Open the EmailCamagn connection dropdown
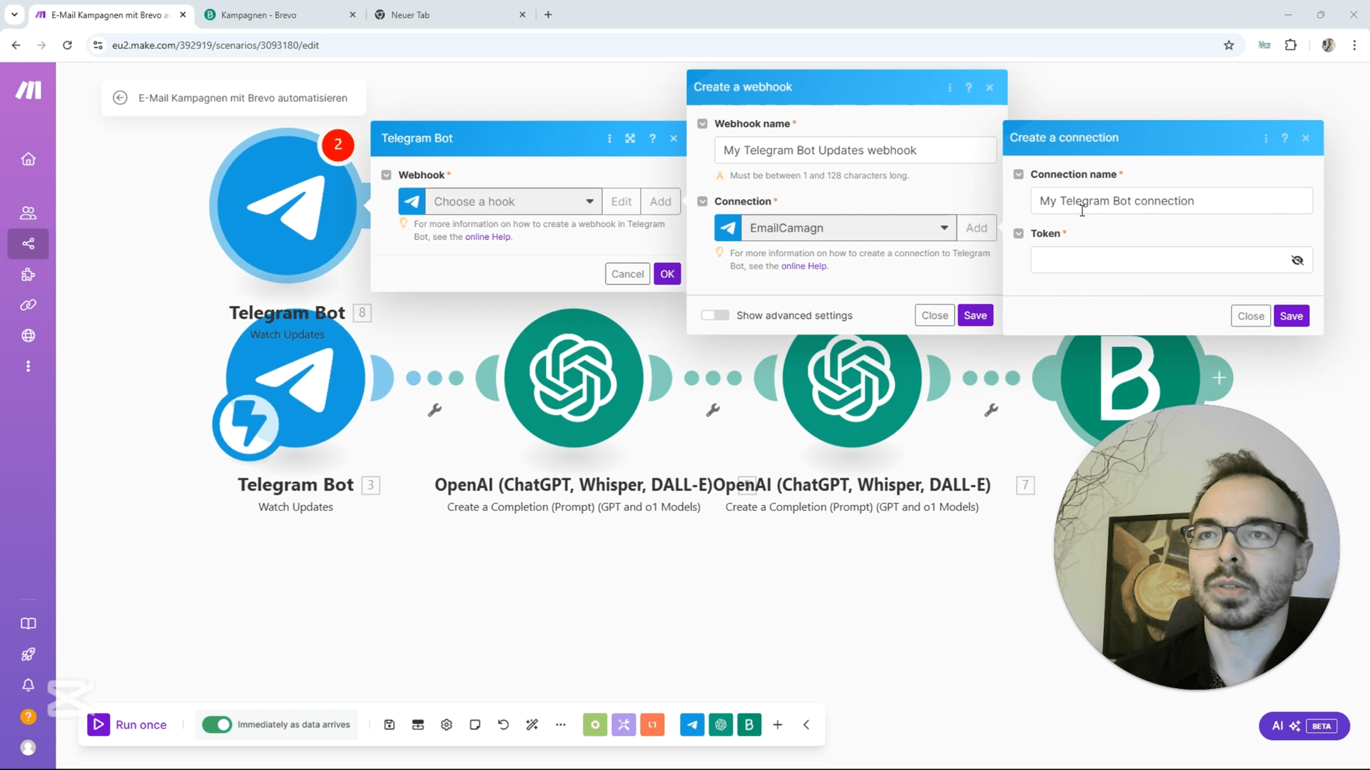 (848, 228)
